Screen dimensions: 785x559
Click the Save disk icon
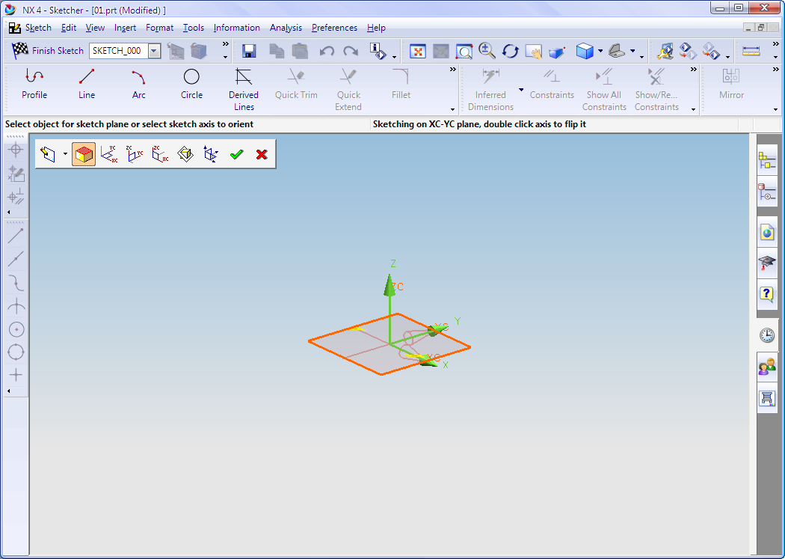click(x=249, y=51)
